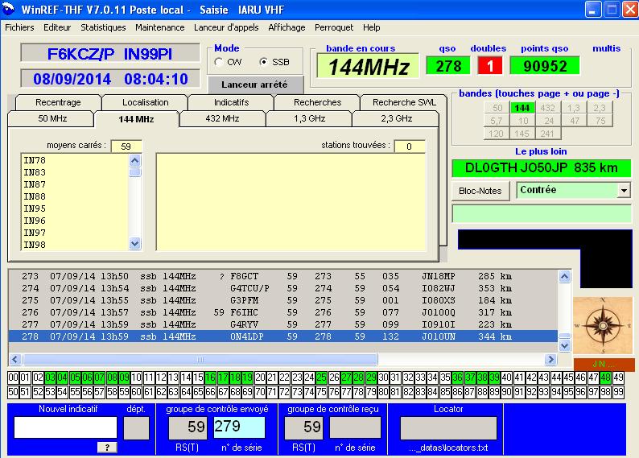
Task: Switch to the 1,3 GHz tab
Action: [x=309, y=118]
